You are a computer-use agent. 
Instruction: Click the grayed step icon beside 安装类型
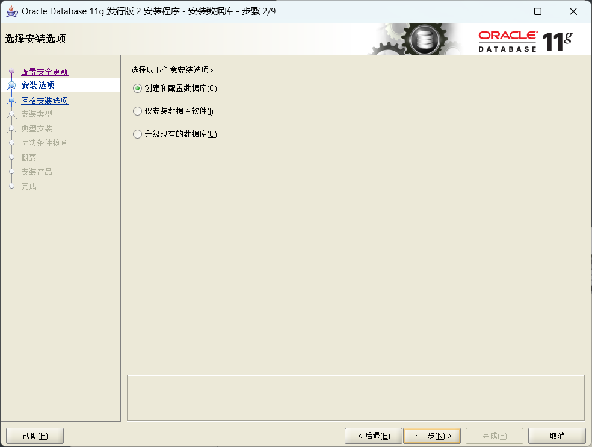click(11, 114)
